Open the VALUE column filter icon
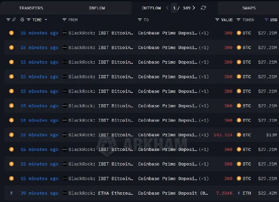279x202 pixels. 217,20
